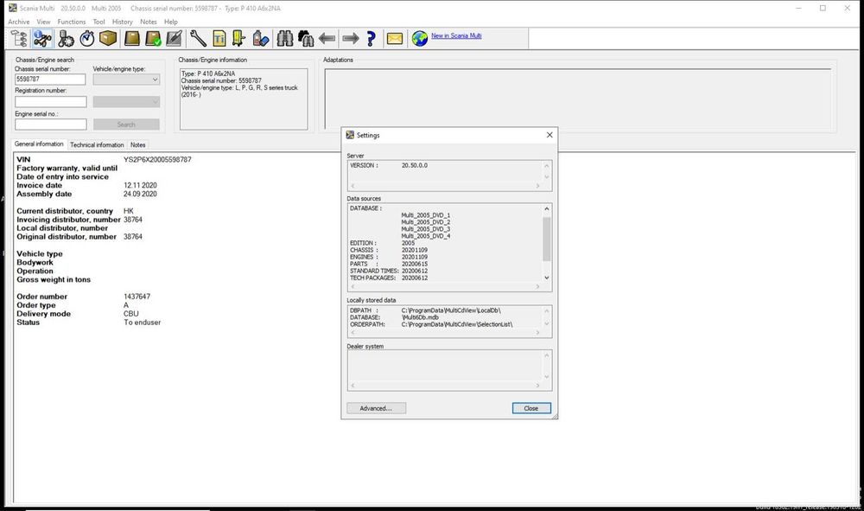Open the Functions menu

coord(72,22)
